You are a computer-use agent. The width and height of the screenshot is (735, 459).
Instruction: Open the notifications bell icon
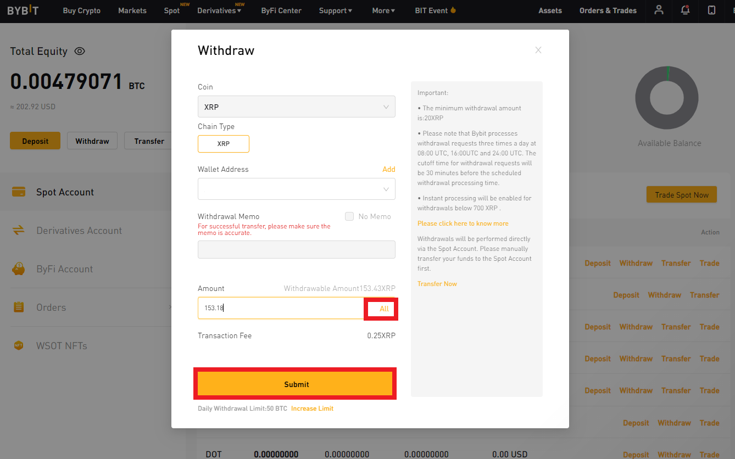[685, 10]
